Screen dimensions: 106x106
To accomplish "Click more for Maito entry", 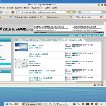I will [x=68, y=65].
